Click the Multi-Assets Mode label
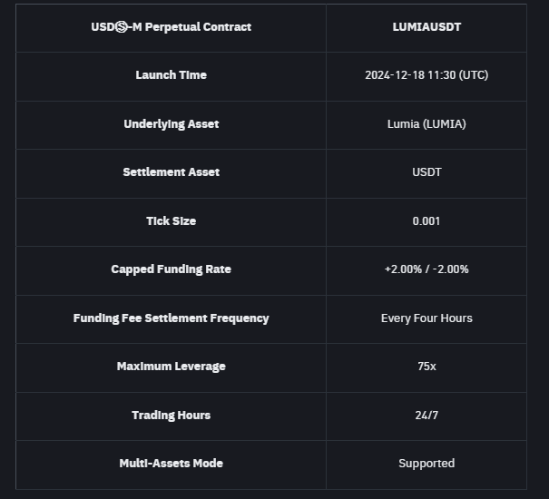 coord(171,464)
